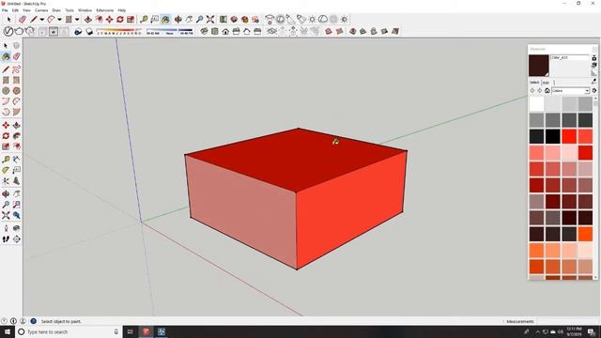
Task: Activate the Tape Measure tool in top toolbar
Action: 144,19
